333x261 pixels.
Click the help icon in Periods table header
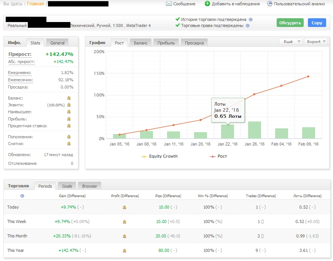pyautogui.click(x=22, y=196)
